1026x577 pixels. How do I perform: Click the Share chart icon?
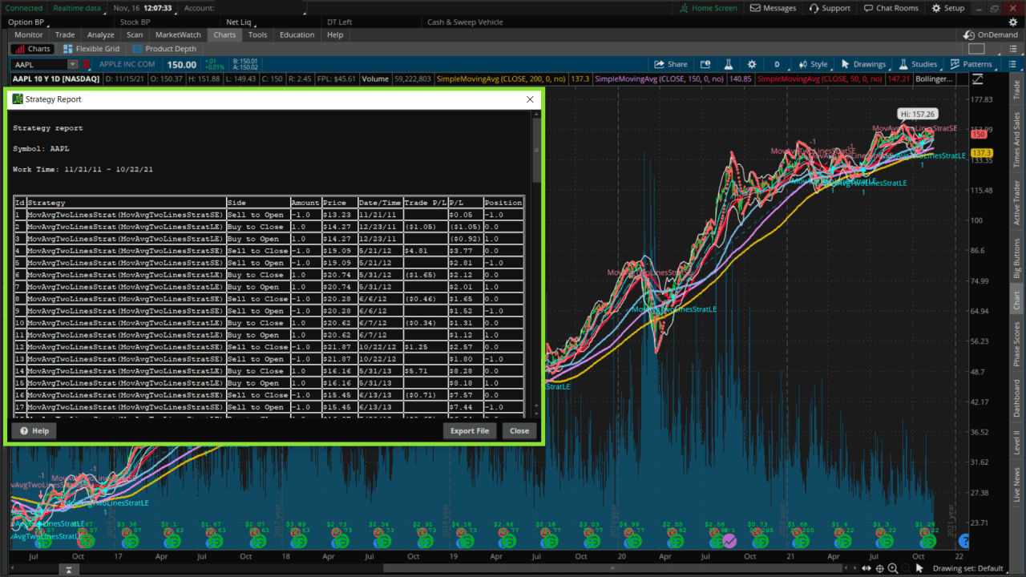coord(672,63)
